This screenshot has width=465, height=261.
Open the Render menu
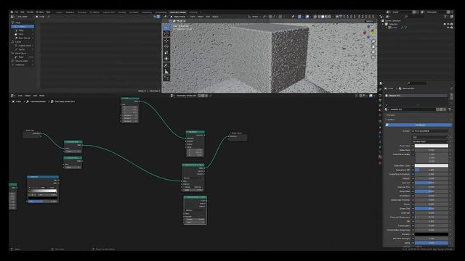click(x=31, y=12)
